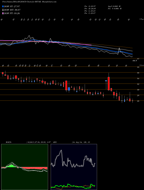Click the 'Pre V: 0.006 M' volume text
The height and width of the screenshot is (190, 144).
click(x=115, y=9)
